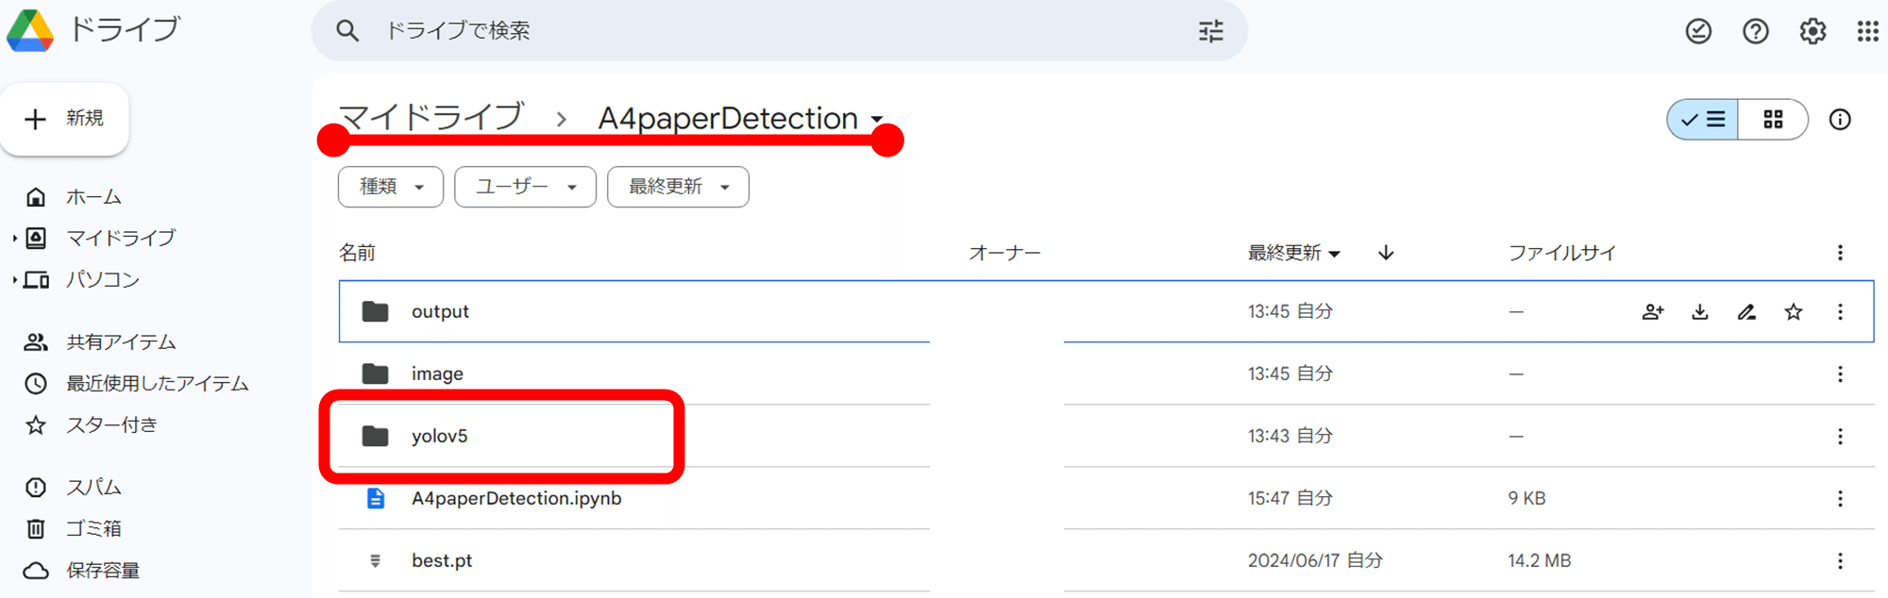Image resolution: width=1888 pixels, height=598 pixels.
Task: Download the output folder
Action: [x=1700, y=311]
